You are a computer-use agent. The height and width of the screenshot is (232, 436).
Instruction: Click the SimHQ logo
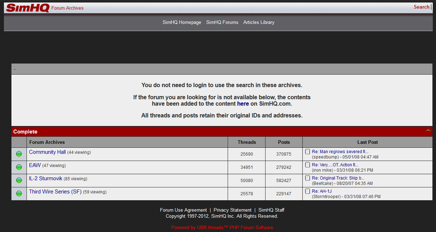pyautogui.click(x=27, y=8)
